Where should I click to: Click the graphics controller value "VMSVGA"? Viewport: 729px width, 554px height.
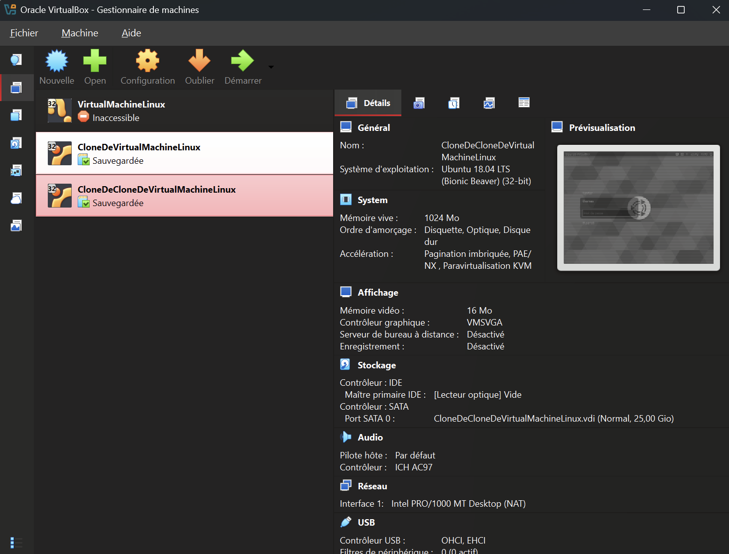coord(485,323)
